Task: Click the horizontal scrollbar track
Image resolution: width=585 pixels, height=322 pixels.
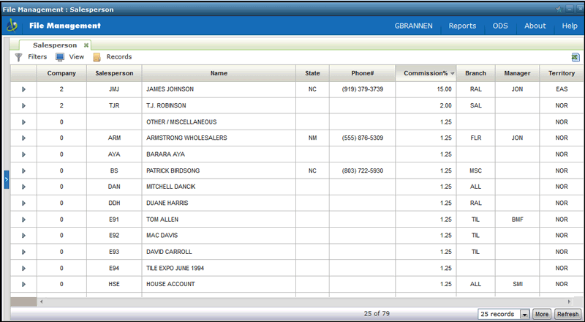Action: pos(292,301)
